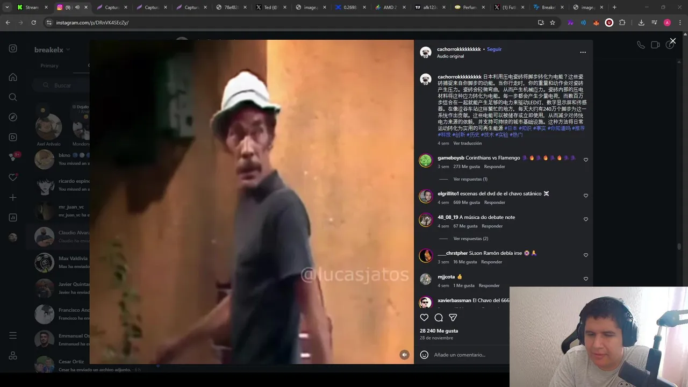Click Instagram logo in dimmed sidebar
688x387 pixels.
click(13, 48)
